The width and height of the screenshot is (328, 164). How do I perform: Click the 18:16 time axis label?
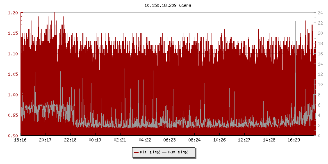20,140
